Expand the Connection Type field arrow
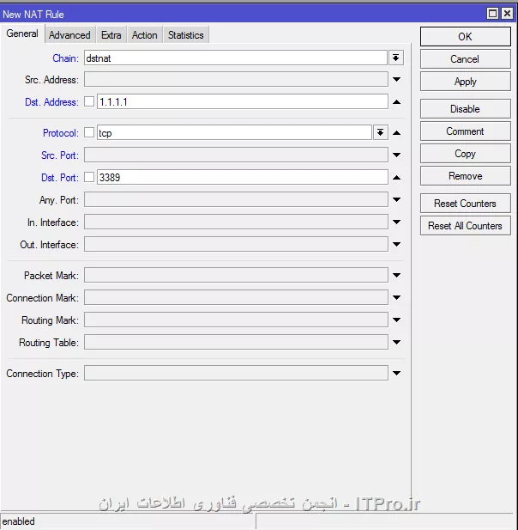Screen dimensions: 518x530 (x=396, y=373)
